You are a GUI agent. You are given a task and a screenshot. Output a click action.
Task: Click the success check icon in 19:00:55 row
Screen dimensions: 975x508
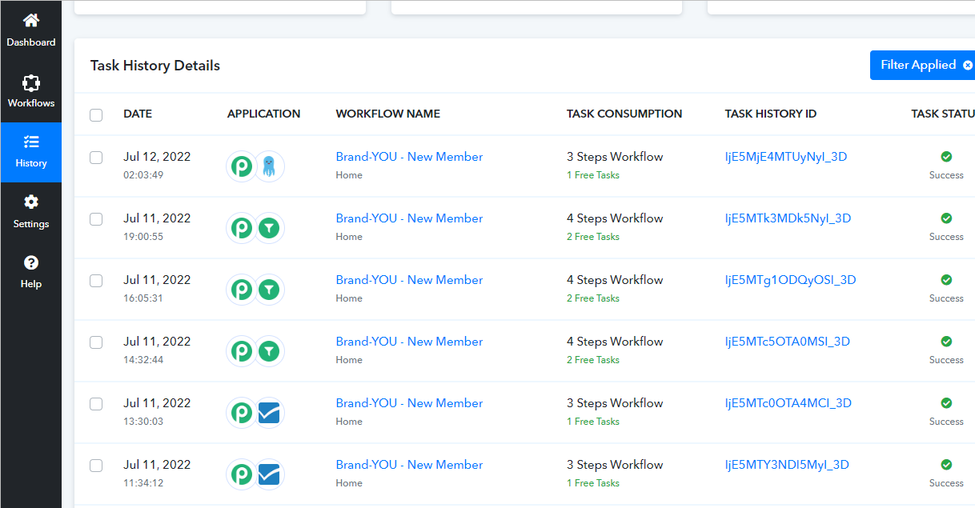pyautogui.click(x=946, y=218)
